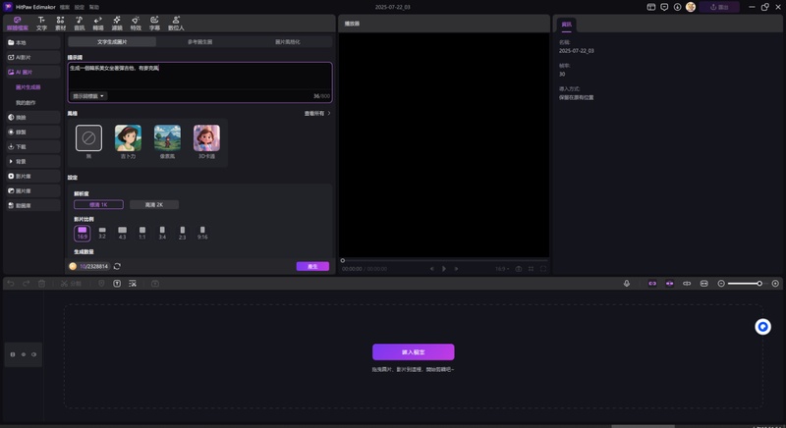Click inside the prompt text field
This screenshot has height=428, width=786.
(199, 77)
